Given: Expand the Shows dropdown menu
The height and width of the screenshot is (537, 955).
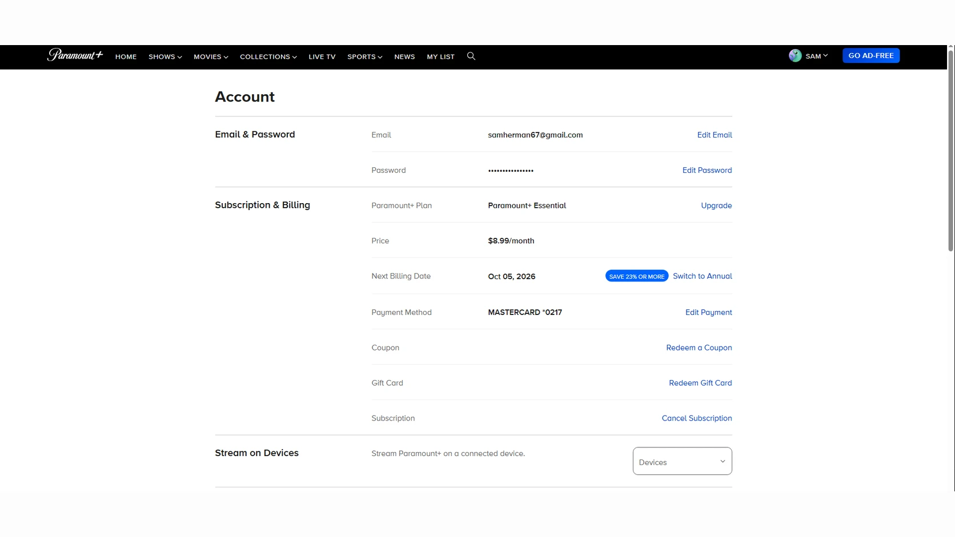Looking at the screenshot, I should coord(165,56).
